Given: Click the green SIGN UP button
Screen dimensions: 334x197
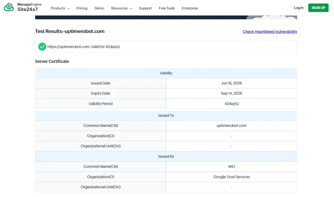Looking at the screenshot, I should point(318,8).
